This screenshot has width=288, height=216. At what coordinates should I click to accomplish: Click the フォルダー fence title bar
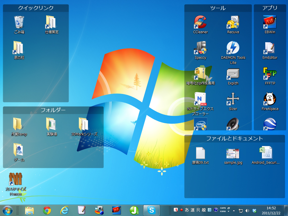point(53,110)
